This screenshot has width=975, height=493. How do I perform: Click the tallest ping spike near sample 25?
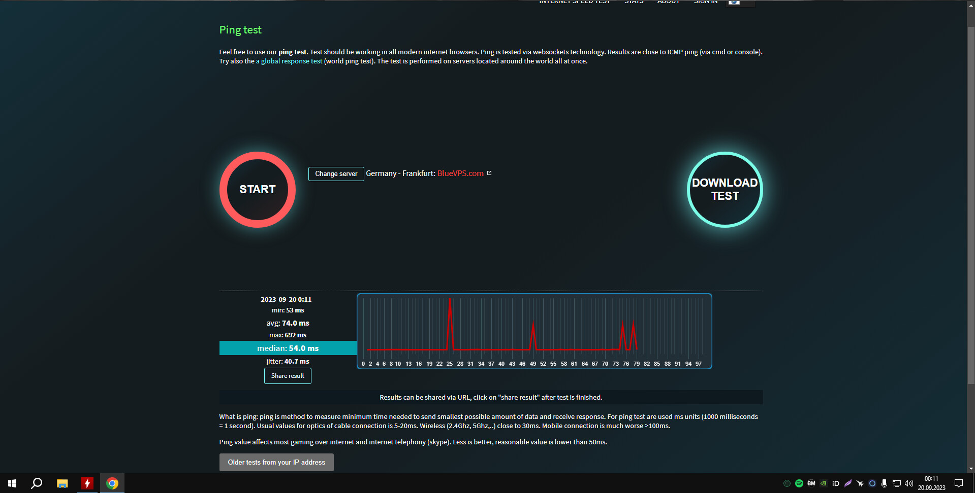(450, 324)
